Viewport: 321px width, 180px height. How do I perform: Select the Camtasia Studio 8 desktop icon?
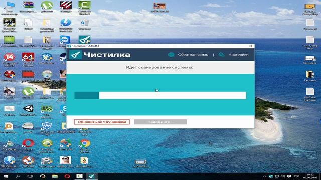point(84,8)
